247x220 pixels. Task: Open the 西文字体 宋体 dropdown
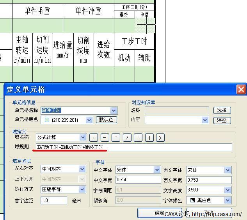(227, 170)
